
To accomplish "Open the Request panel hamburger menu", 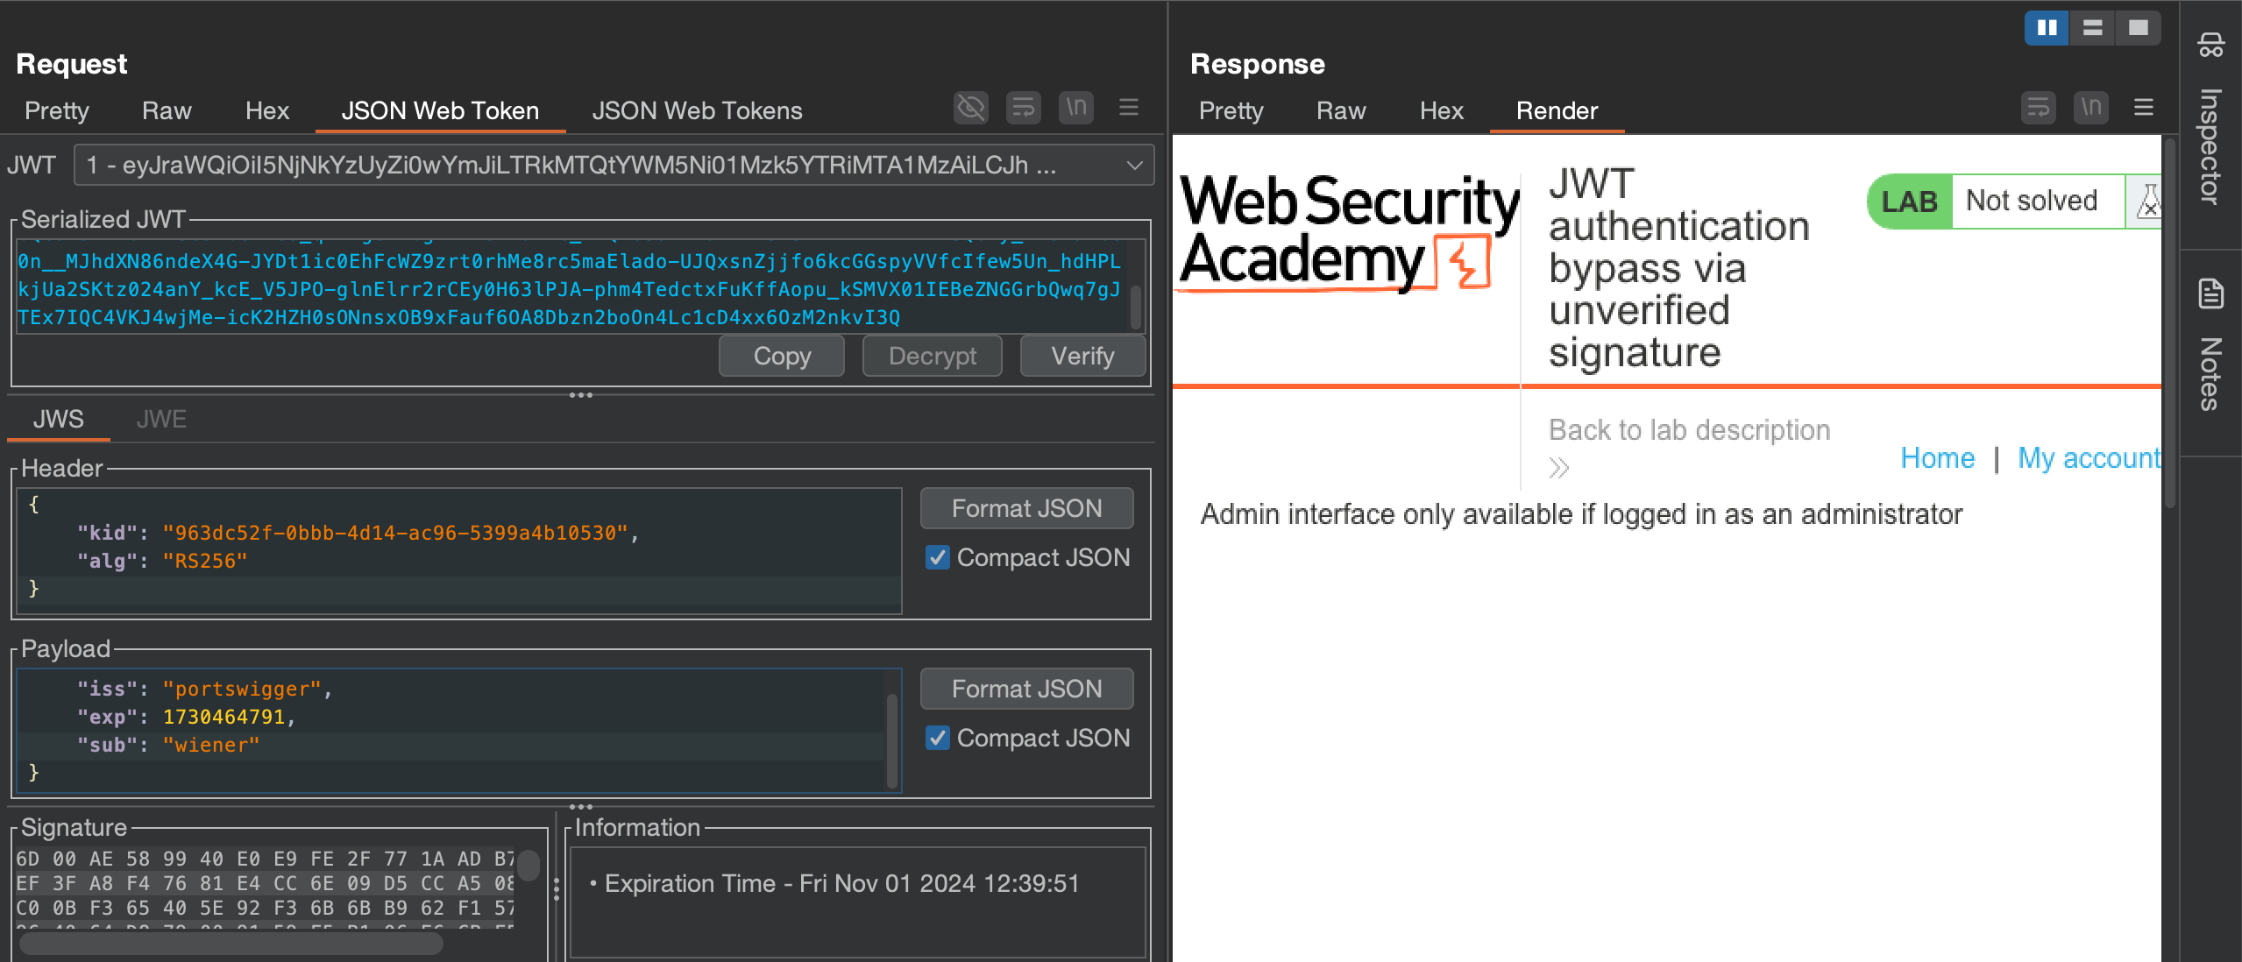I will (1129, 108).
